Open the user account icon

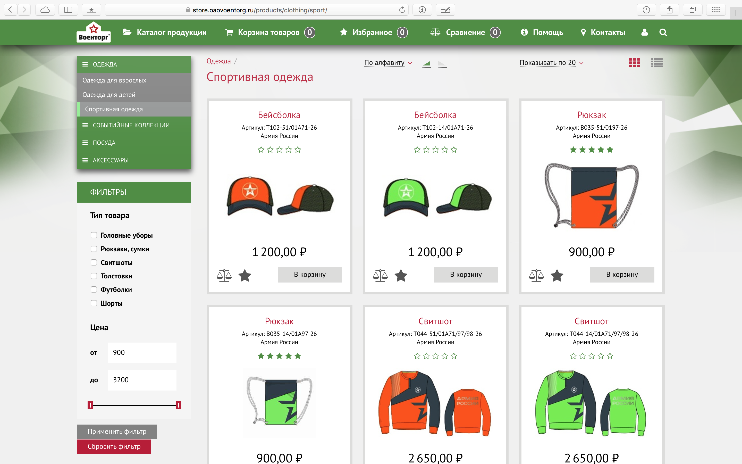coord(645,32)
